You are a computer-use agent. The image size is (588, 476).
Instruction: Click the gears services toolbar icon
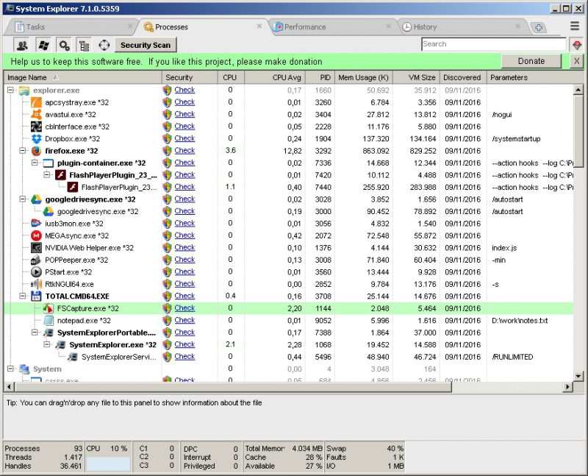click(65, 46)
